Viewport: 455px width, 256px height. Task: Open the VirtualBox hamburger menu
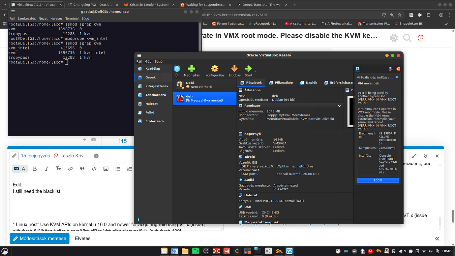[x=139, y=55]
